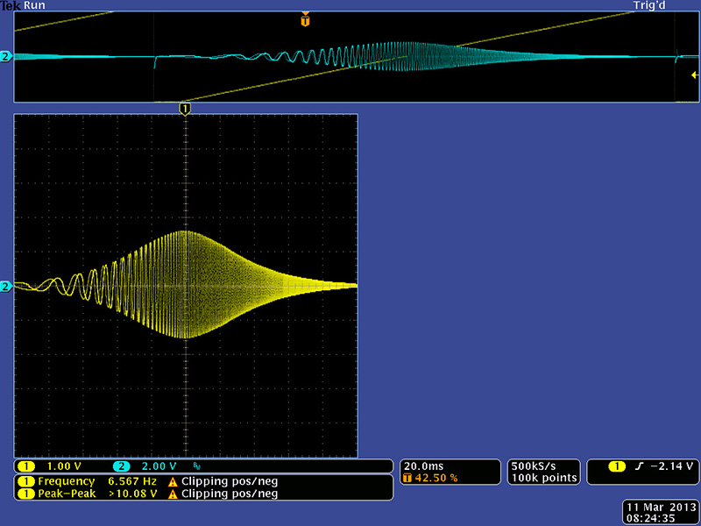This screenshot has width=701, height=526.
Task: Click the Frequency clipping warning triangle
Action: click(x=173, y=481)
